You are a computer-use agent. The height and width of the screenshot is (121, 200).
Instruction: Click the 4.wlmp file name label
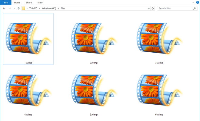tap(28, 115)
